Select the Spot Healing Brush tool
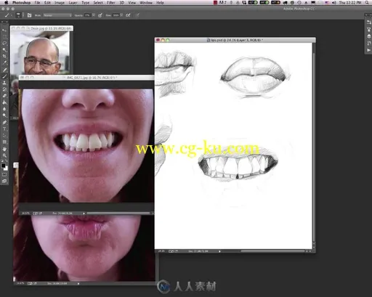This screenshot has width=372, height=297. pos(4,70)
